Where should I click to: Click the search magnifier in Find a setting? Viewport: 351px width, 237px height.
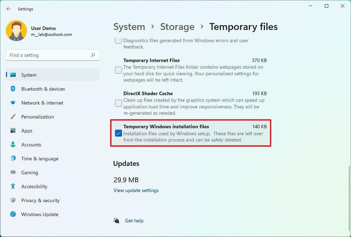click(94, 55)
